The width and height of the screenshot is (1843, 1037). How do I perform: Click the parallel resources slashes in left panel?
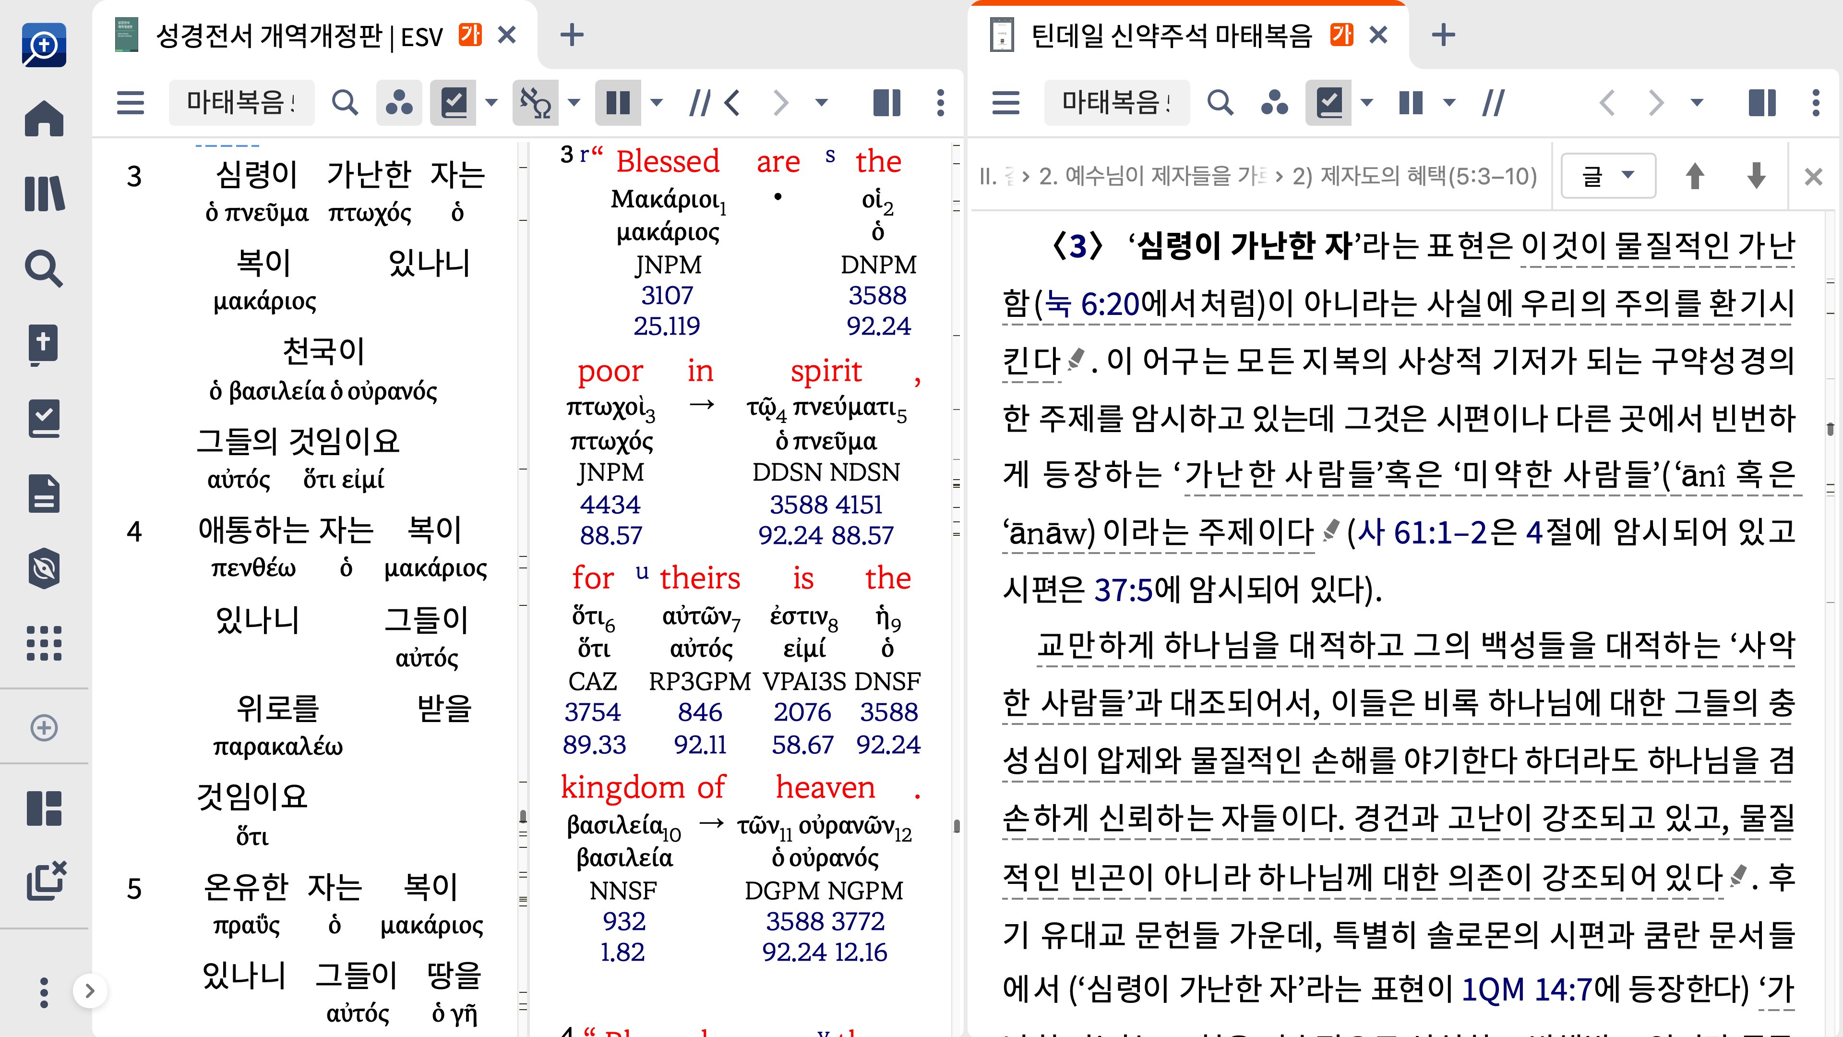[699, 103]
